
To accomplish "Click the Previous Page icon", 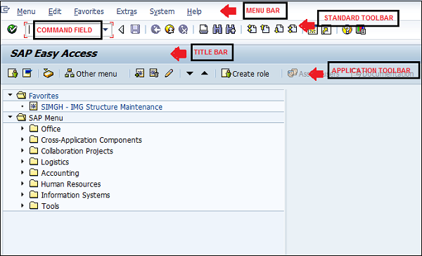I will point(265,29).
